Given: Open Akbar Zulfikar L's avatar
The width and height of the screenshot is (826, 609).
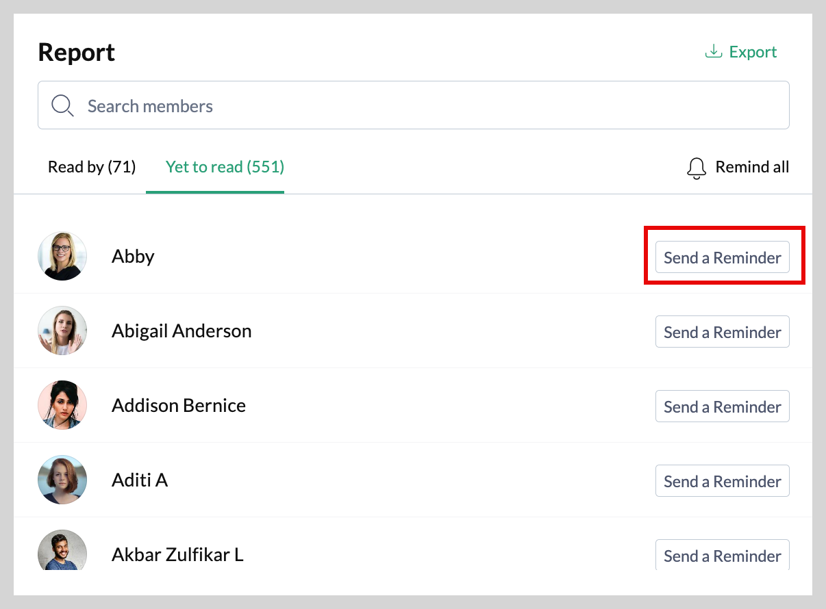Looking at the screenshot, I should click(62, 550).
